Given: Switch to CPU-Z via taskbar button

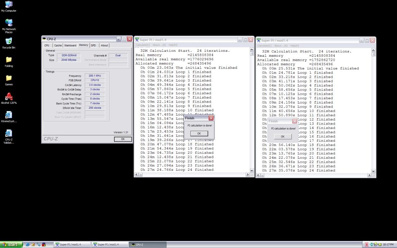Looking at the screenshot, I should click(x=148, y=245).
